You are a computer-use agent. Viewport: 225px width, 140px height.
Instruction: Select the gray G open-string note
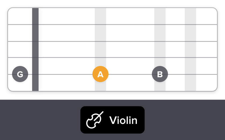point(20,74)
